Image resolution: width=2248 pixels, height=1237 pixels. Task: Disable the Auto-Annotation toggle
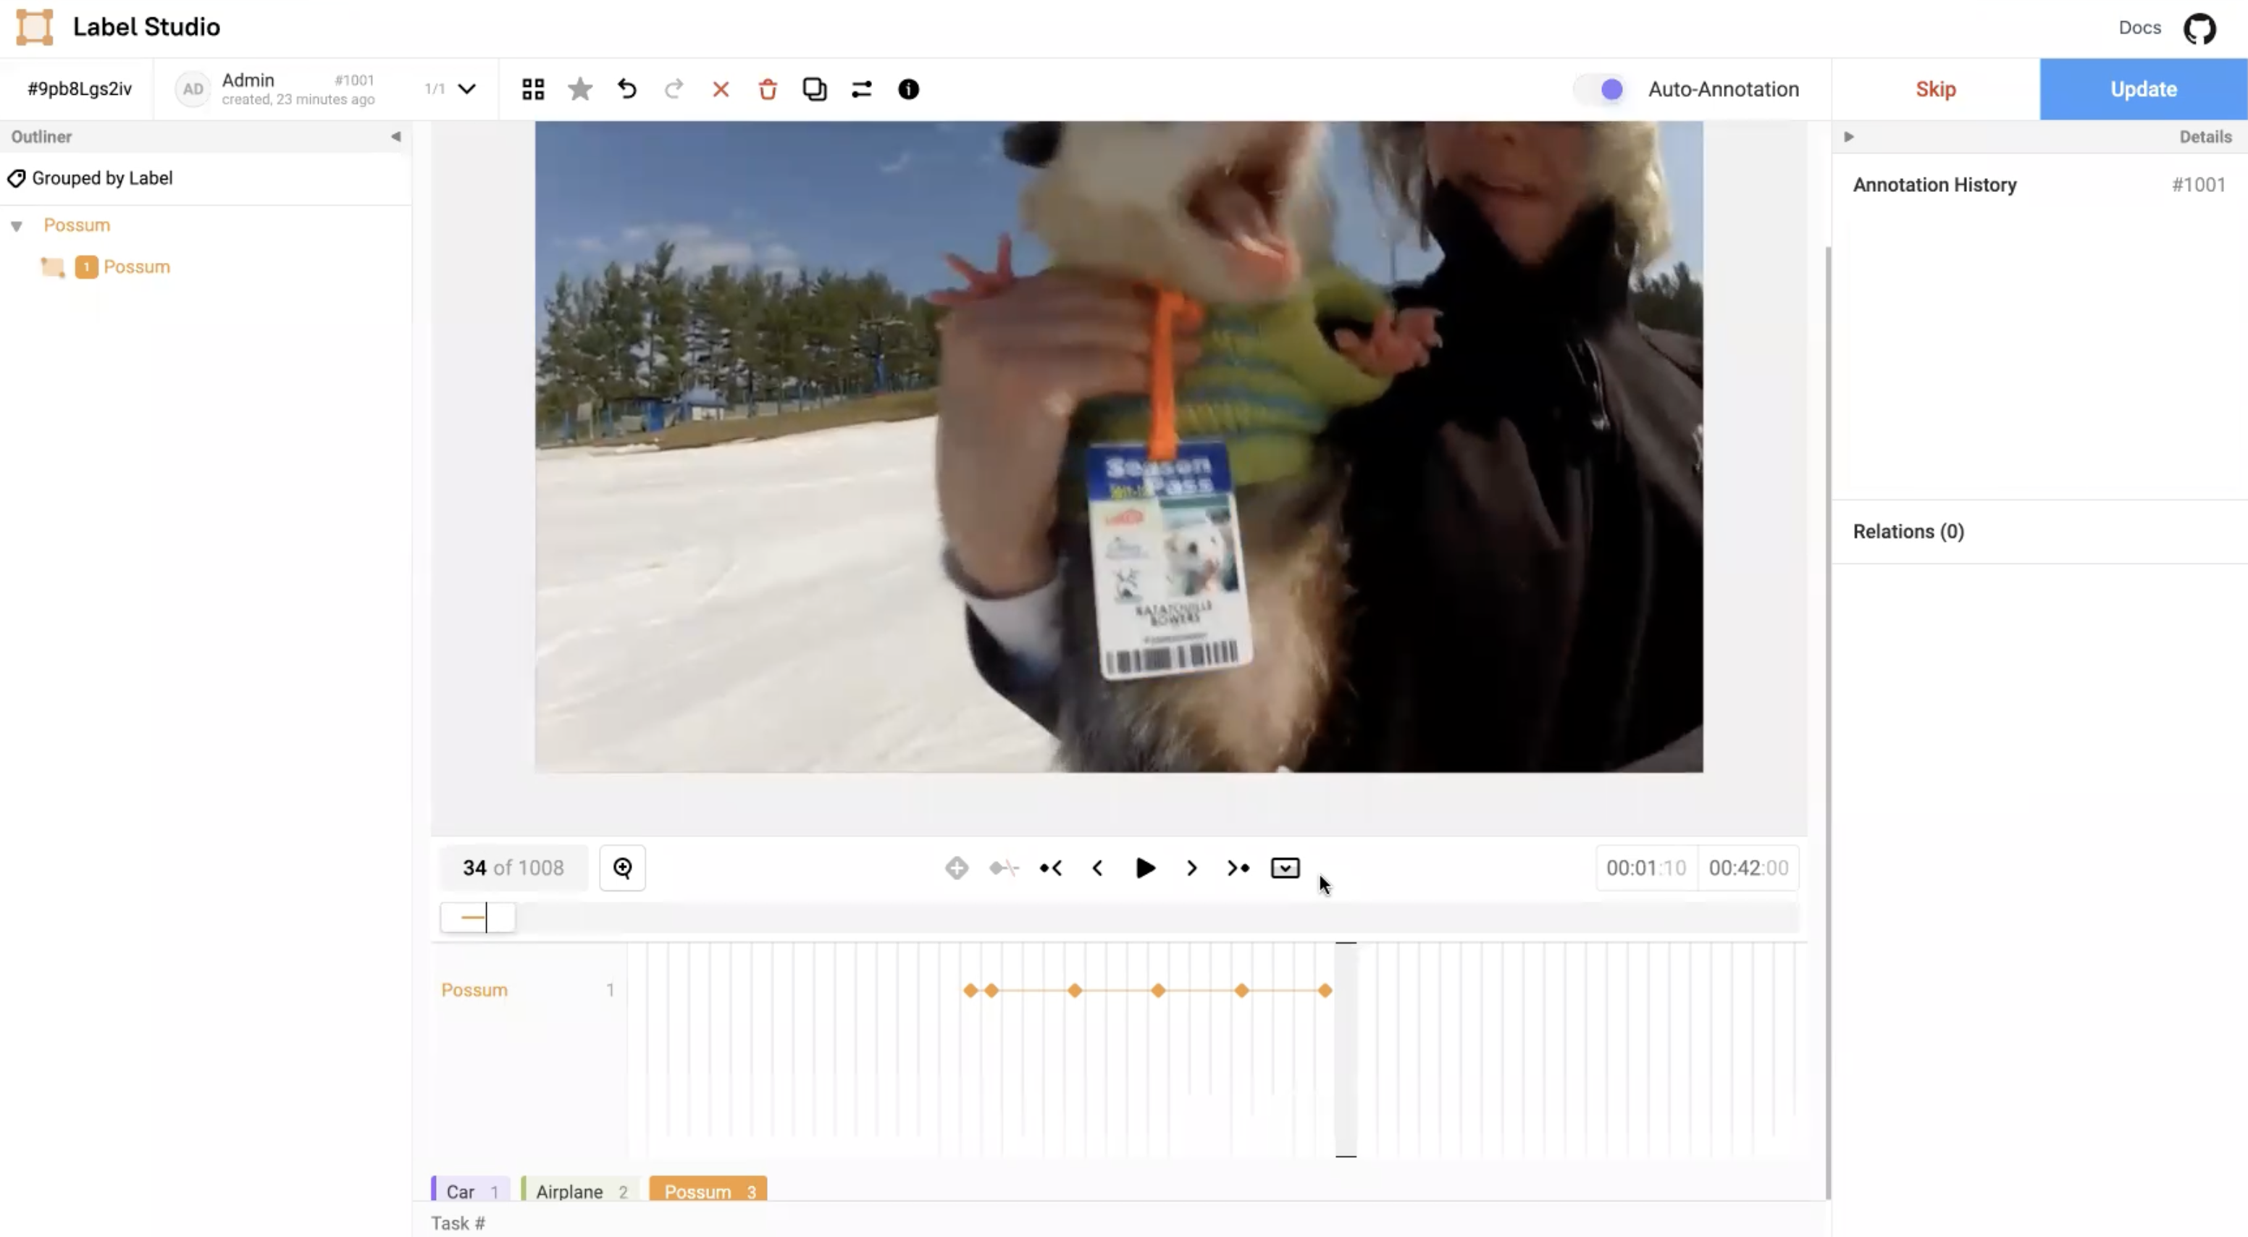[1602, 89]
